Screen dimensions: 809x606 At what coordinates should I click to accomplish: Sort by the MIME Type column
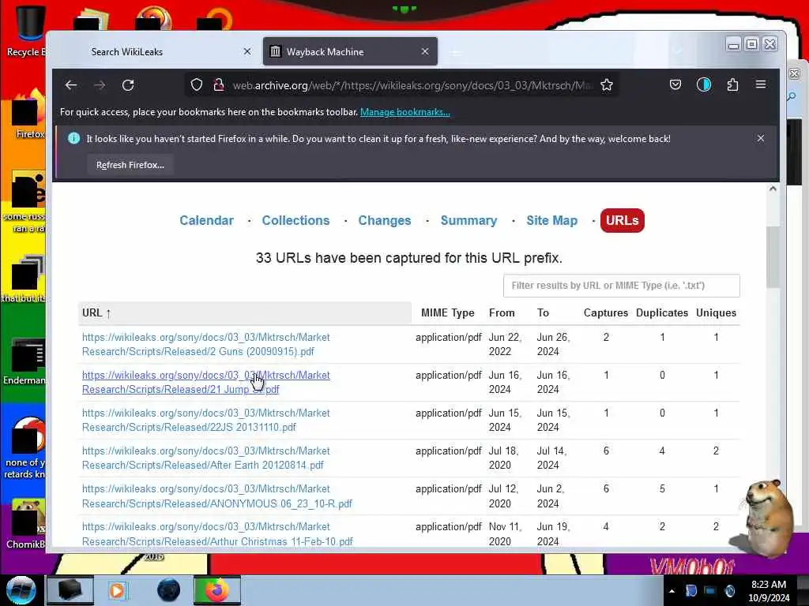click(447, 312)
